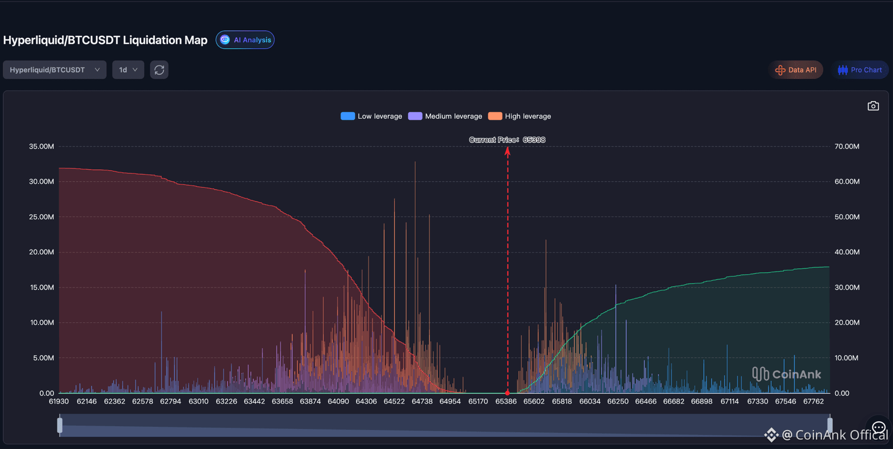Toggle Low leverage legend series
The image size is (893, 449).
tap(371, 116)
